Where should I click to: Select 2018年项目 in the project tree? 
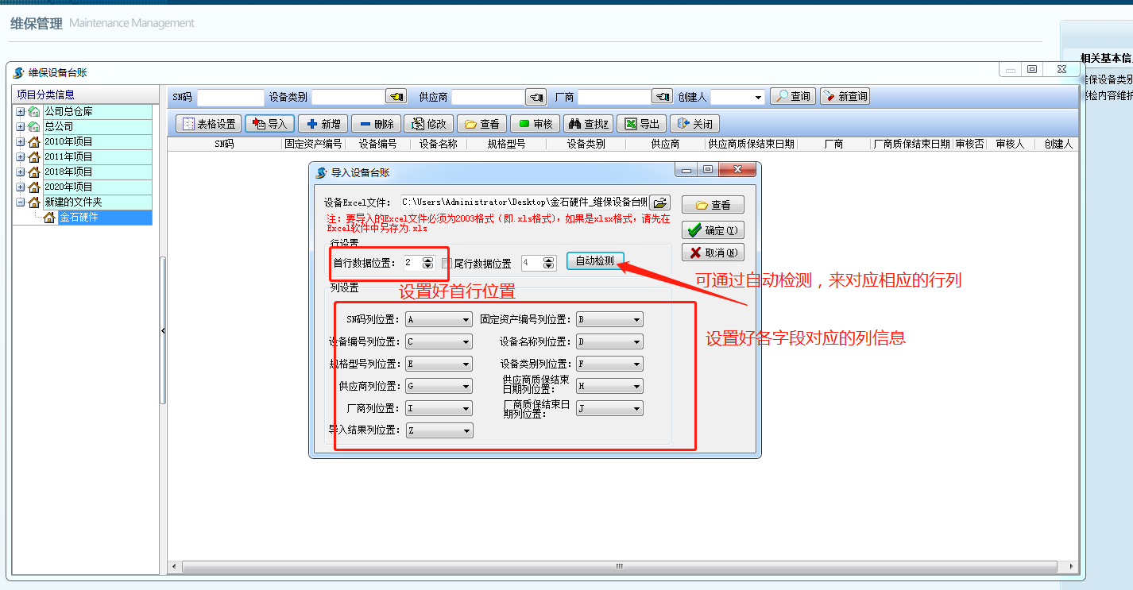pyautogui.click(x=68, y=172)
